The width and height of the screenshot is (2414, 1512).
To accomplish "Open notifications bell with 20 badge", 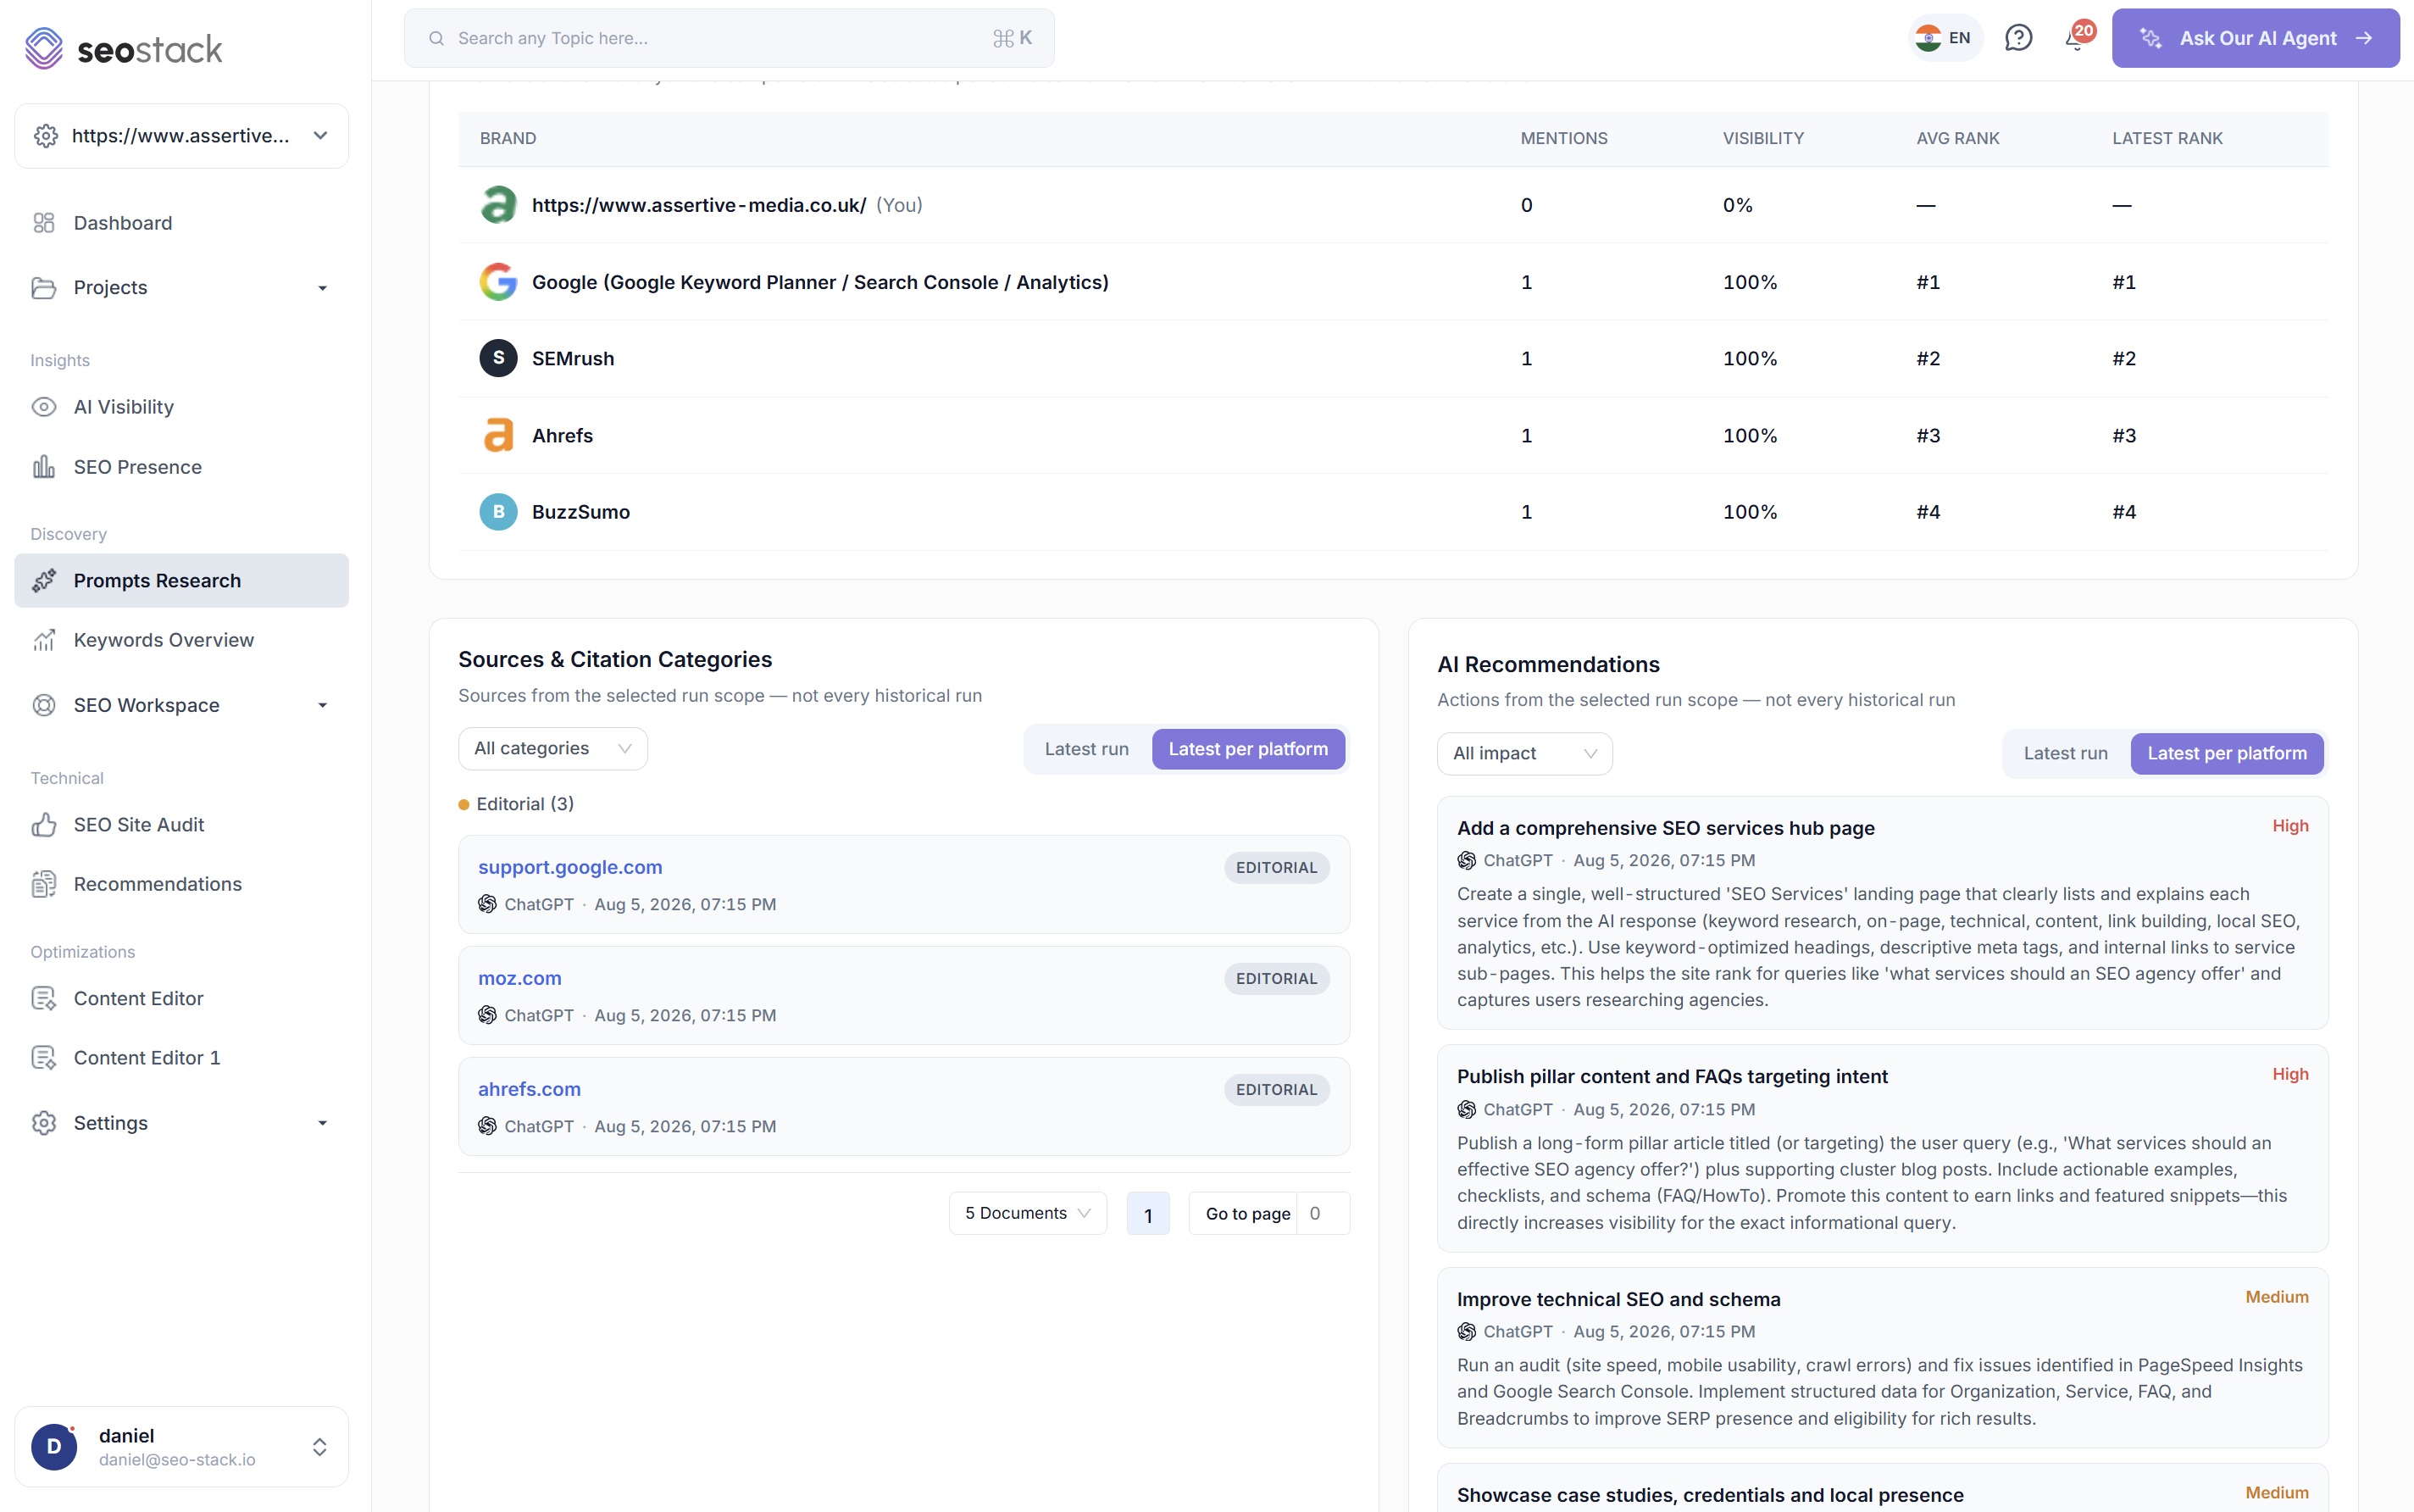I will pyautogui.click(x=2077, y=38).
